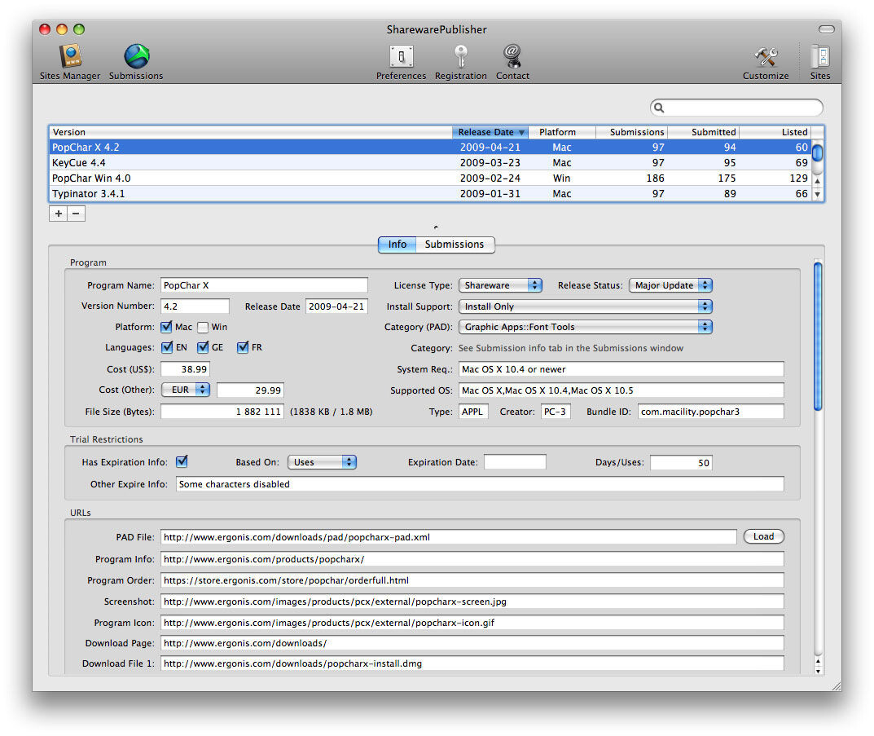874x736 pixels.
Task: Click the Supported OS field
Action: pos(621,390)
